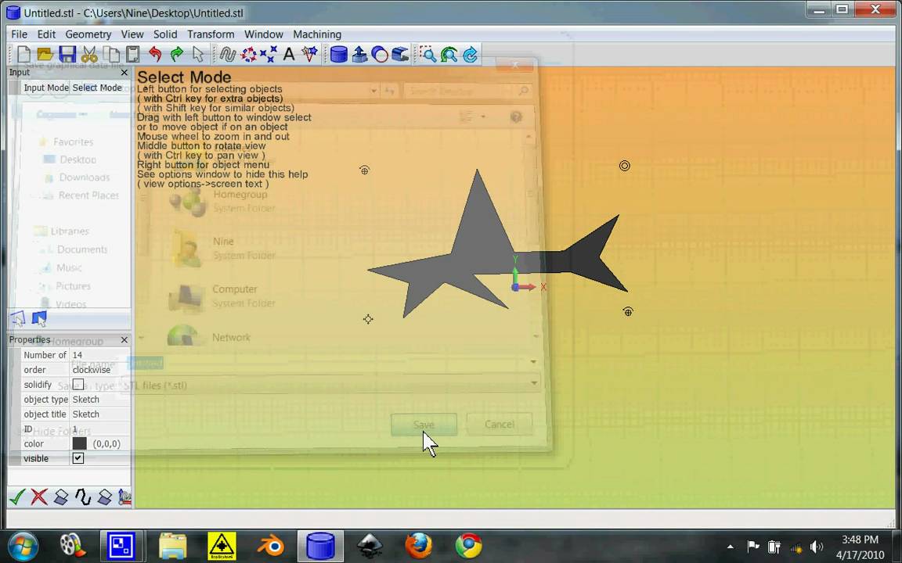Redo with the green arrow icon
The width and height of the screenshot is (902, 563).
click(177, 55)
